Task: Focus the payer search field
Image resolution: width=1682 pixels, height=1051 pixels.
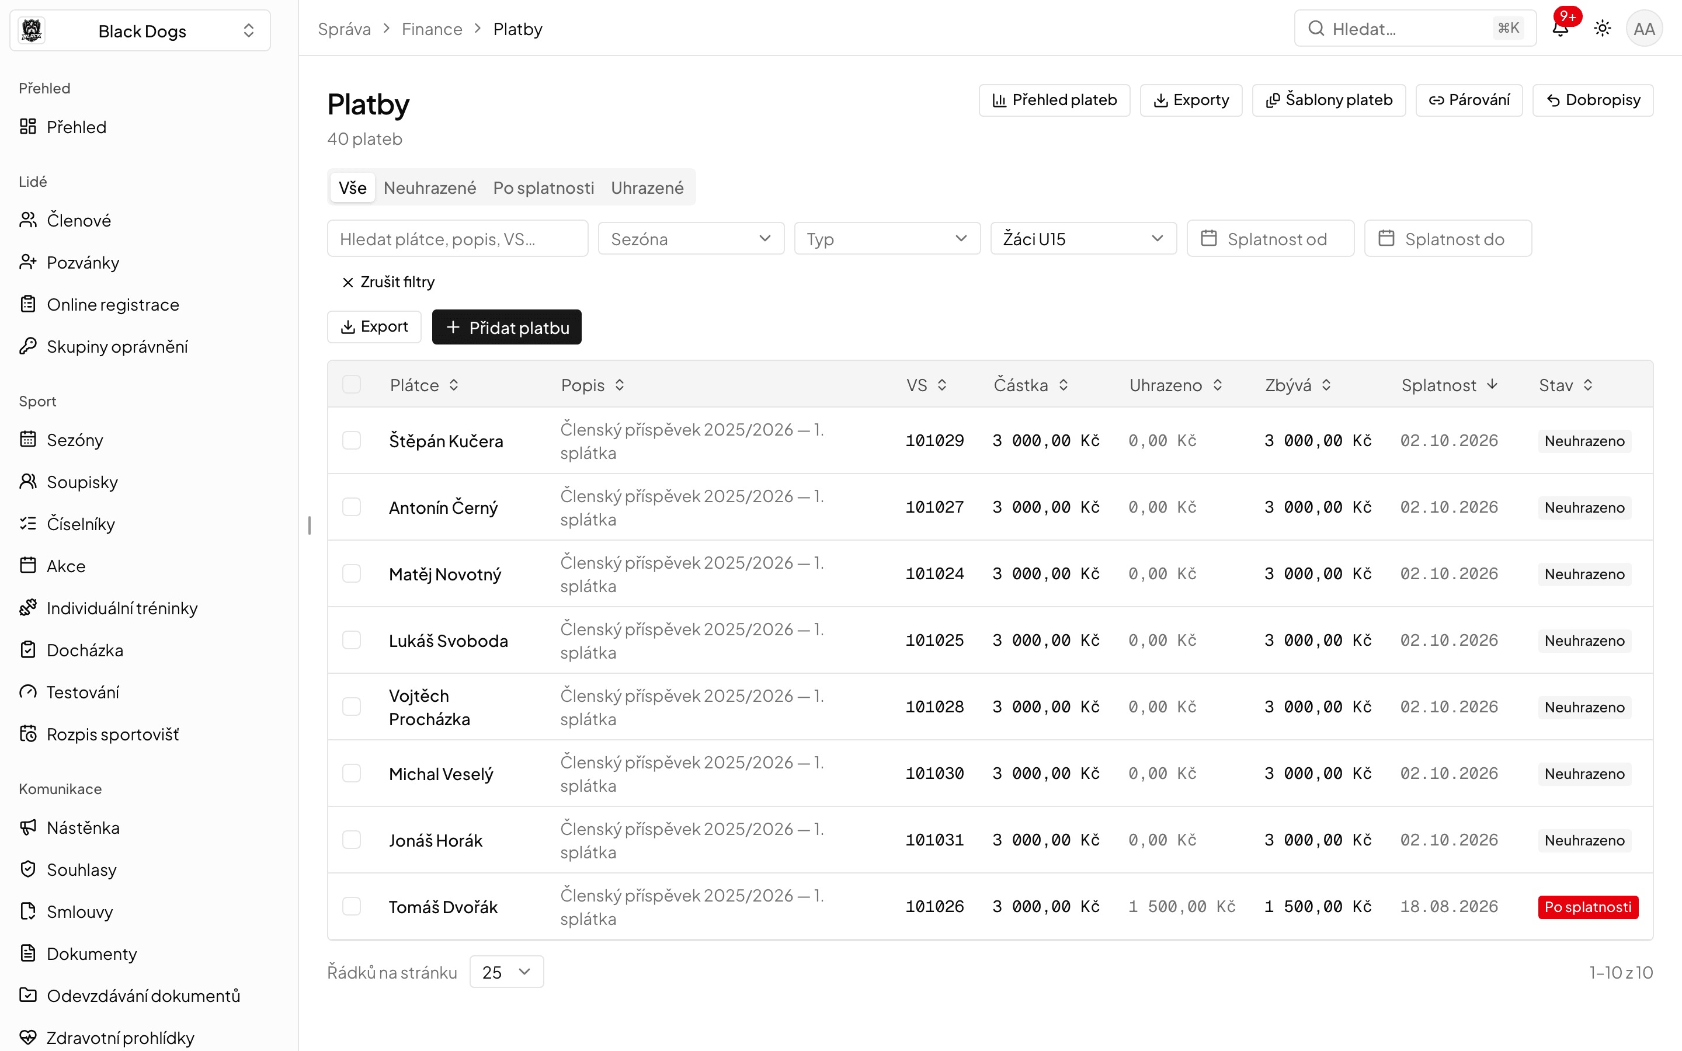Action: (457, 238)
